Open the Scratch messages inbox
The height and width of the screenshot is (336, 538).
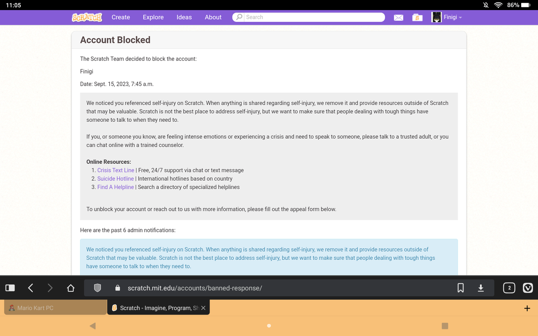(x=398, y=17)
